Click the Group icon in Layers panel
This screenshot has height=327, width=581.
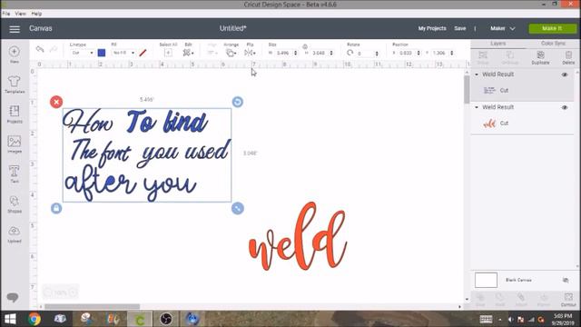coord(483,58)
